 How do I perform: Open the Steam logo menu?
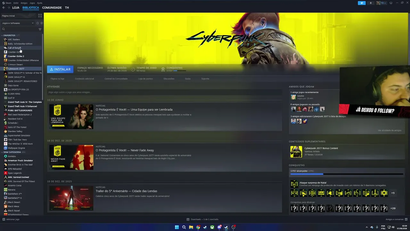7,3
